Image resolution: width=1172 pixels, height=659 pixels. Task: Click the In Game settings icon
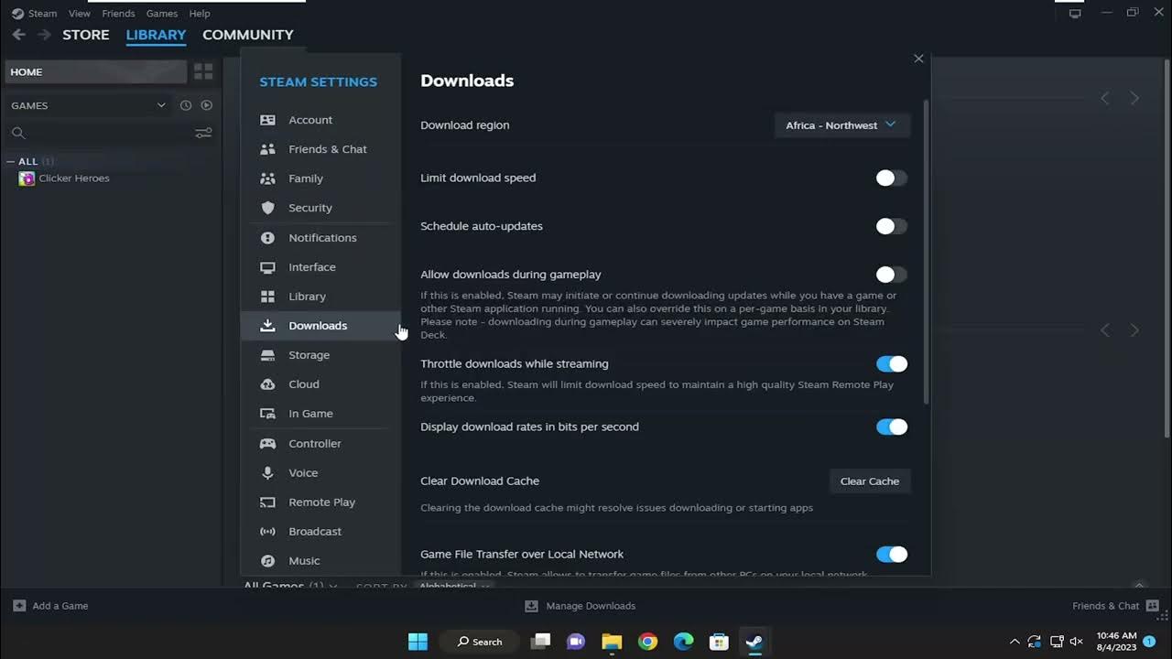[x=267, y=414]
